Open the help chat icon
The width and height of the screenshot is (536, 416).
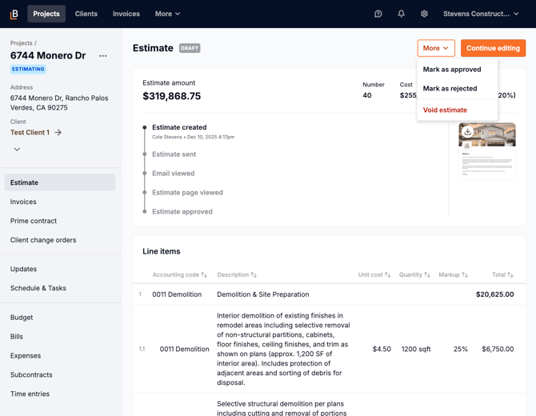click(378, 14)
